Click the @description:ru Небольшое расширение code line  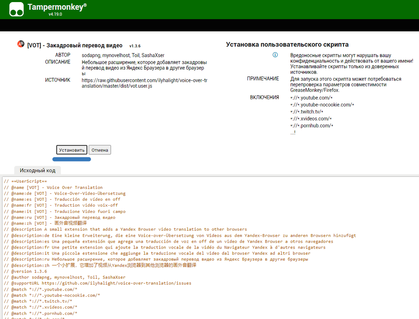tap(156, 259)
